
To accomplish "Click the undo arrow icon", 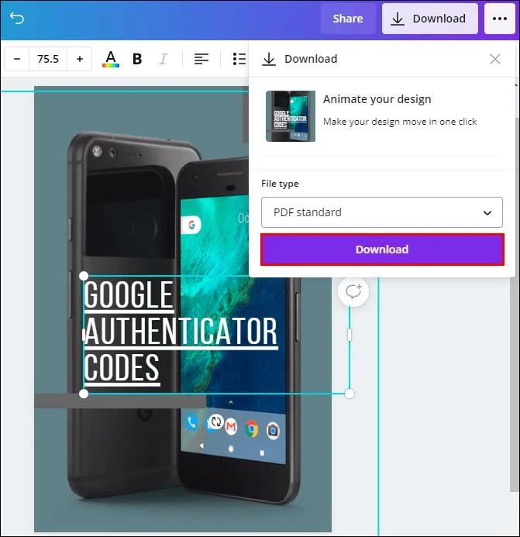I will pyautogui.click(x=16, y=18).
